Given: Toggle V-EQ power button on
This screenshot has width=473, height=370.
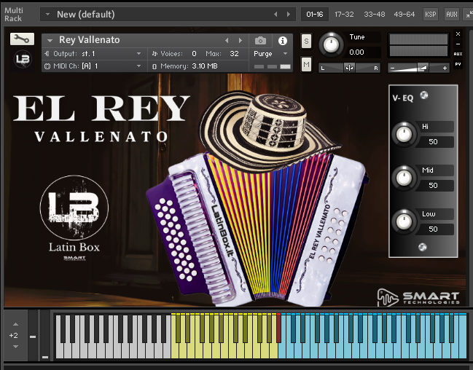Looking at the screenshot, I should pos(424,95).
